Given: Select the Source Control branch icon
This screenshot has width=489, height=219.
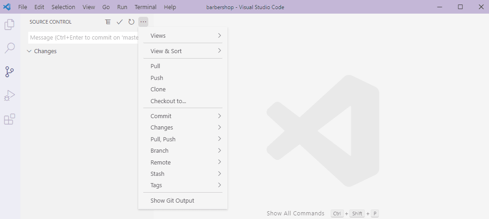Looking at the screenshot, I should click(x=10, y=72).
